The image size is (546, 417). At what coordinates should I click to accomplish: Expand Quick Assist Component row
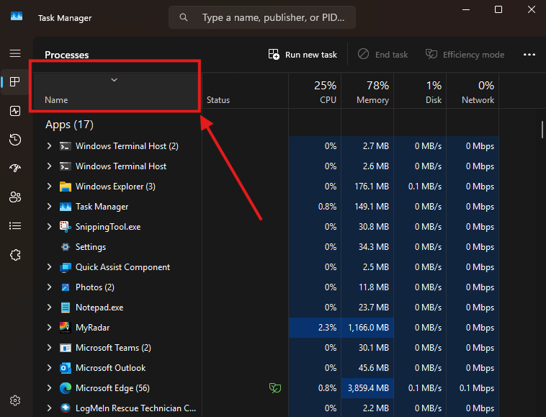49,267
